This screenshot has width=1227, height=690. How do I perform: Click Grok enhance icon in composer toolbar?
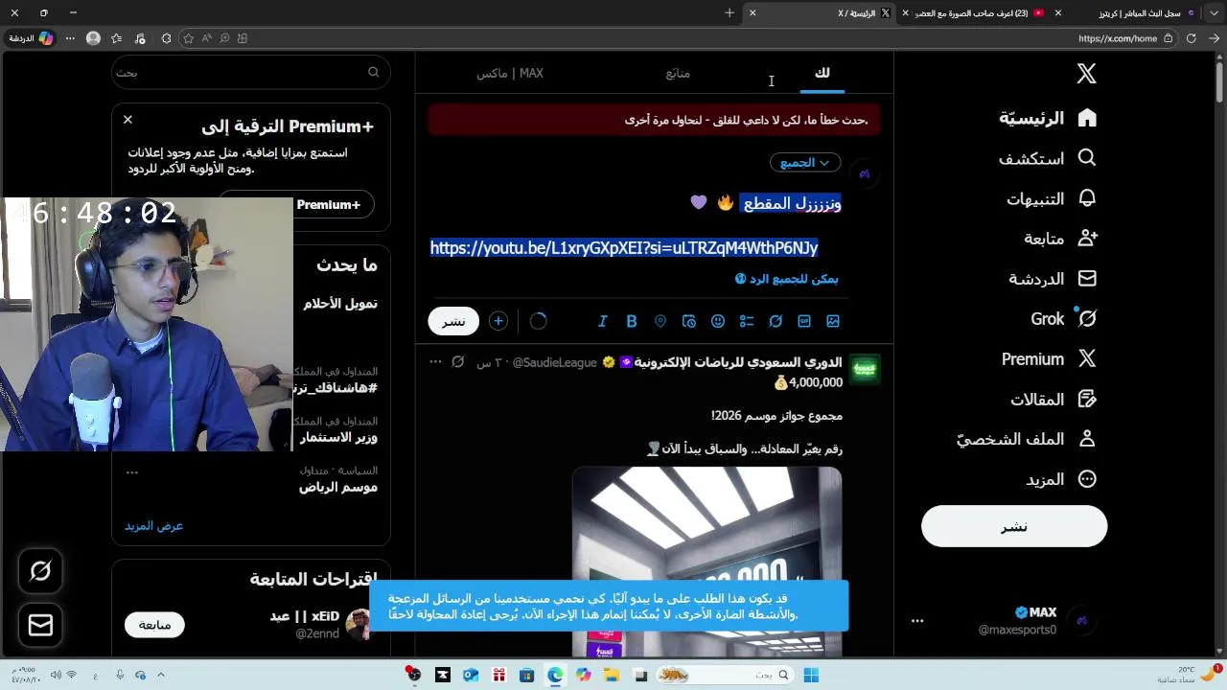[776, 321]
